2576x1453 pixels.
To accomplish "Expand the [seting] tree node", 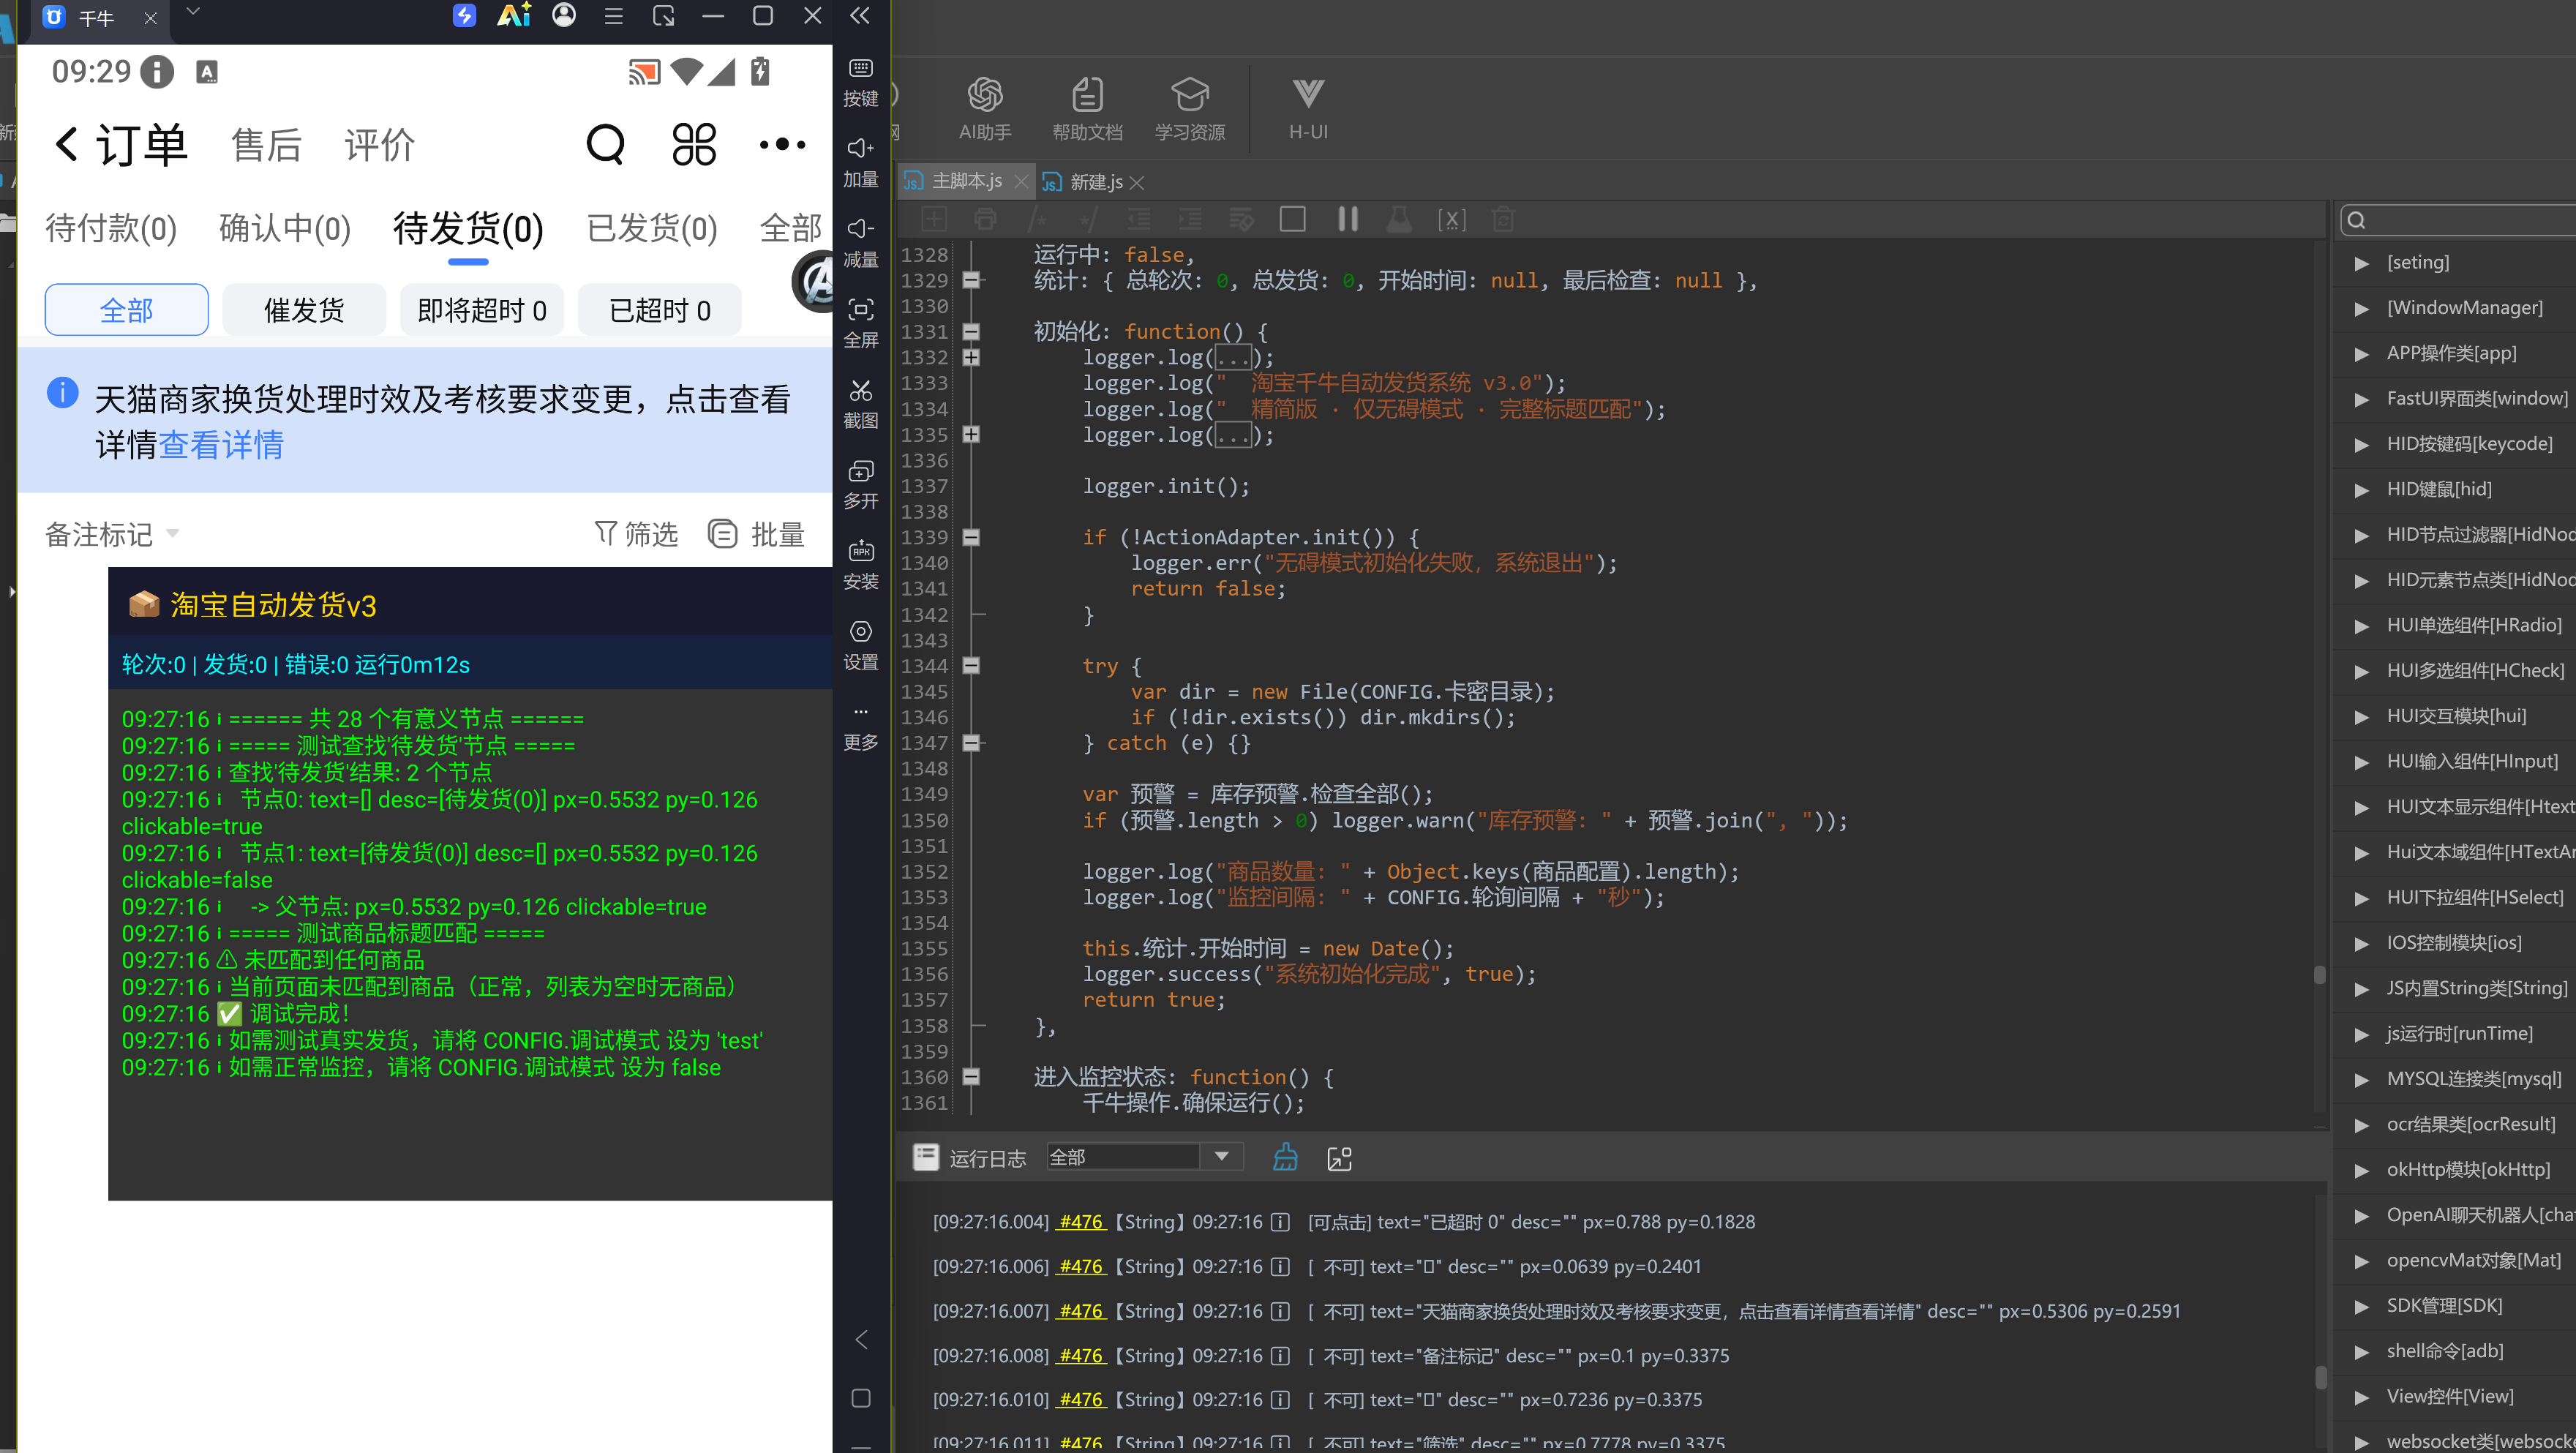I will [x=2362, y=263].
